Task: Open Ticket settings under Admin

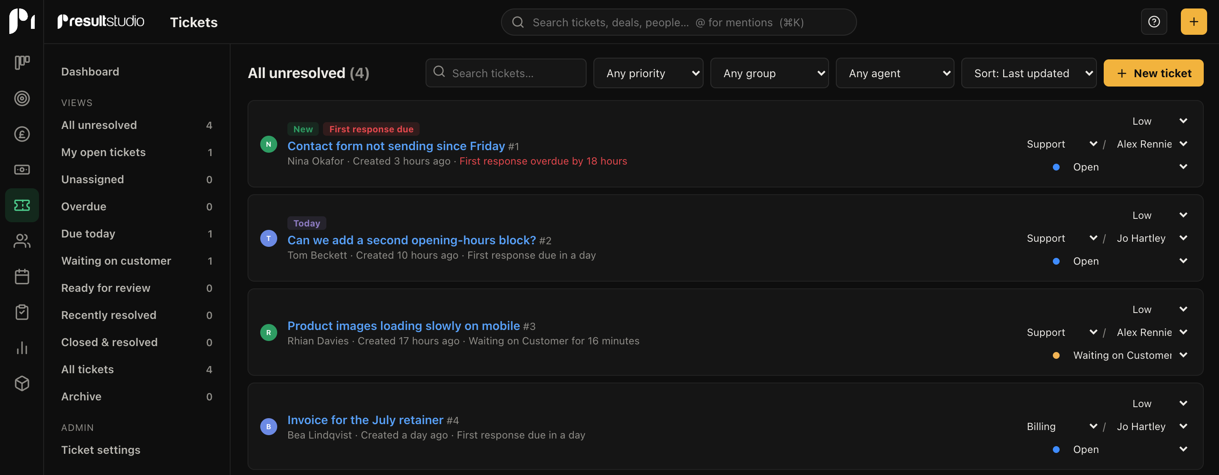Action: pos(101,450)
